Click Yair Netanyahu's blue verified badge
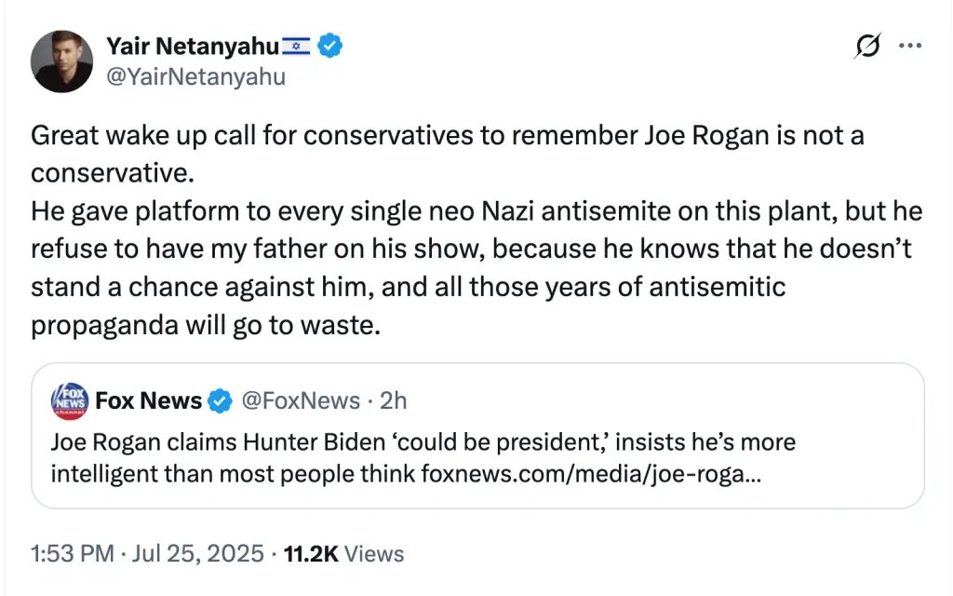This screenshot has height=596, width=953. tap(329, 46)
